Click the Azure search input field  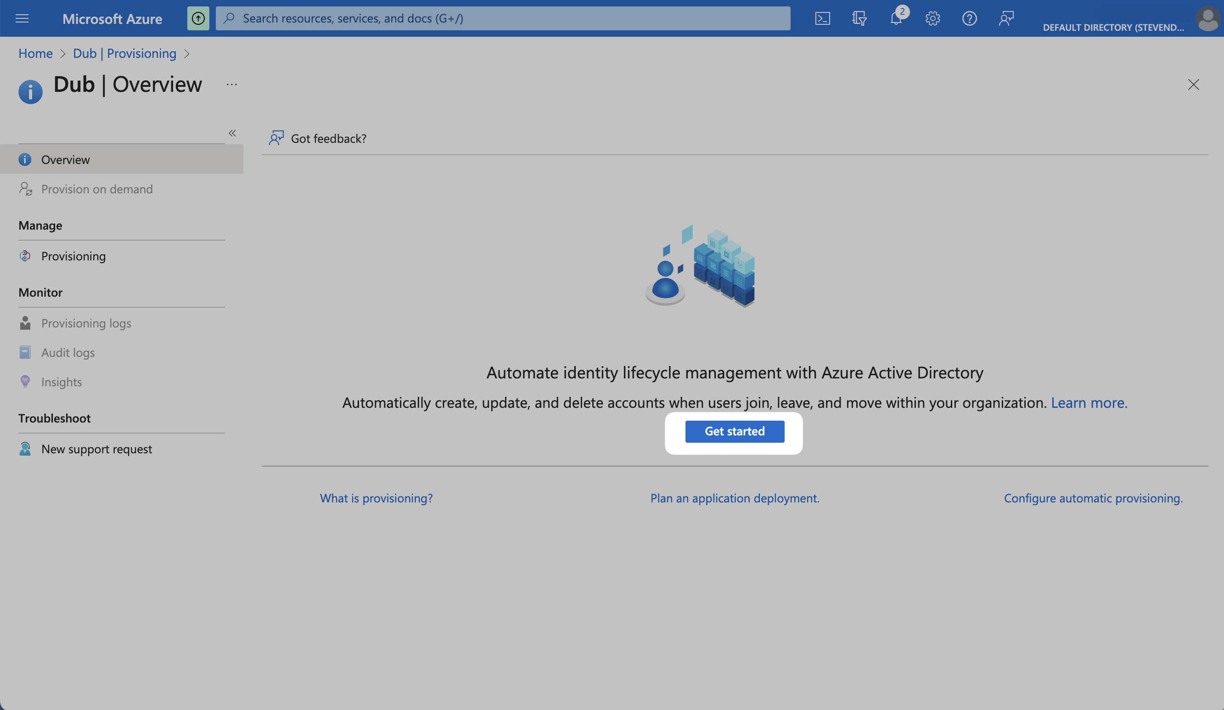tap(503, 18)
